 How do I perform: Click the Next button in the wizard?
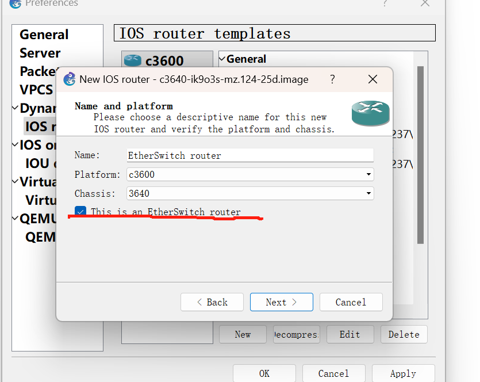tap(281, 302)
